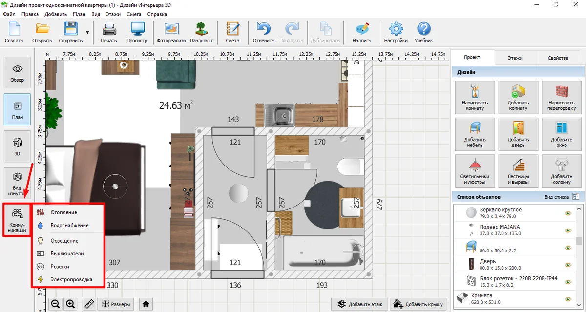Toggle visibility of Дверь object
This screenshot has width=586, height=312.
(x=568, y=265)
